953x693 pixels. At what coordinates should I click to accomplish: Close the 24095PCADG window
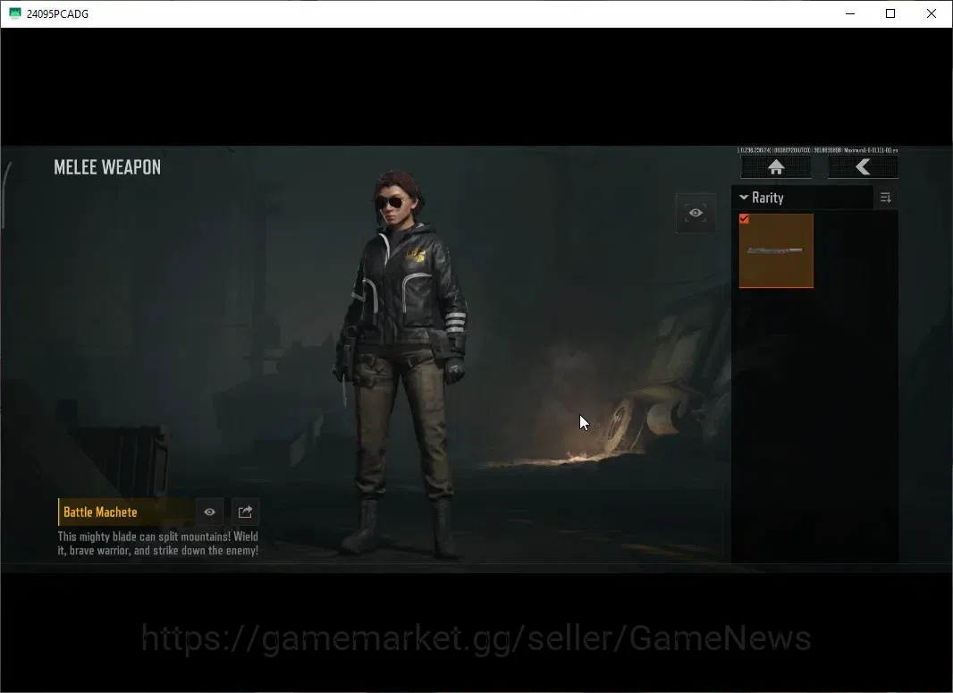pyautogui.click(x=932, y=13)
